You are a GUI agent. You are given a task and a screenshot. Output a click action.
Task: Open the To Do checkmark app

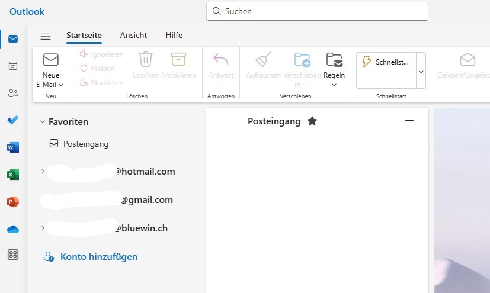13,120
